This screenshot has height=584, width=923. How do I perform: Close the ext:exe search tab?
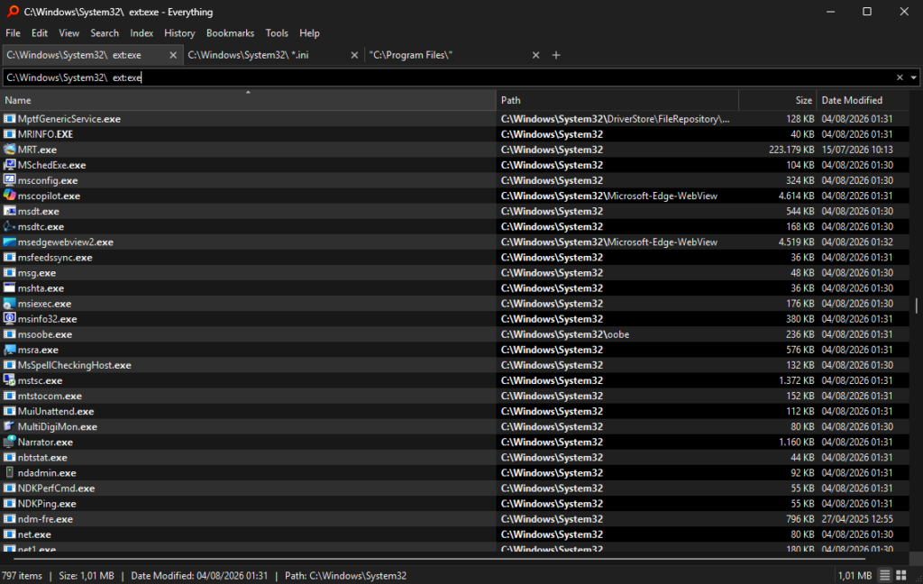click(173, 55)
